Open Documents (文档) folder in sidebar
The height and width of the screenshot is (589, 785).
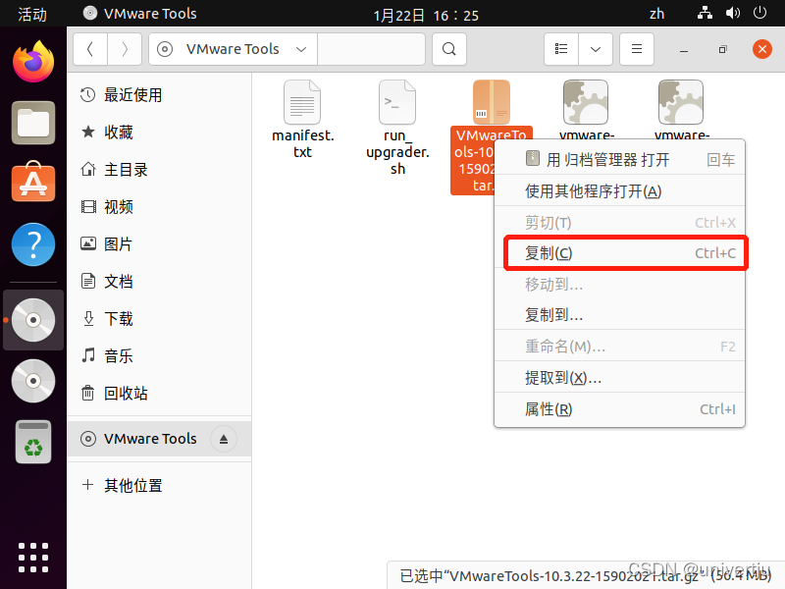[159, 282]
